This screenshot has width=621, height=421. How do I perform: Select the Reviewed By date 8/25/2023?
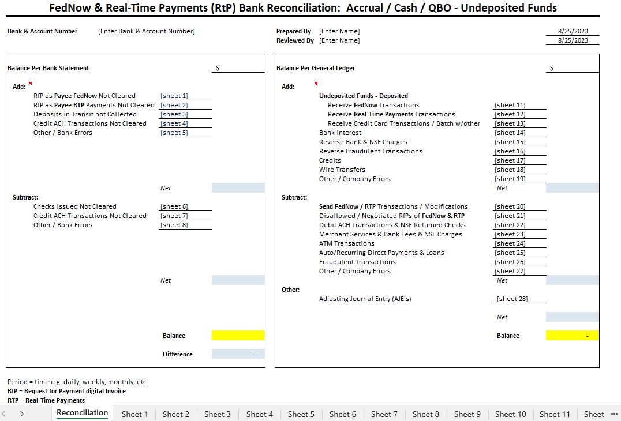tap(573, 40)
